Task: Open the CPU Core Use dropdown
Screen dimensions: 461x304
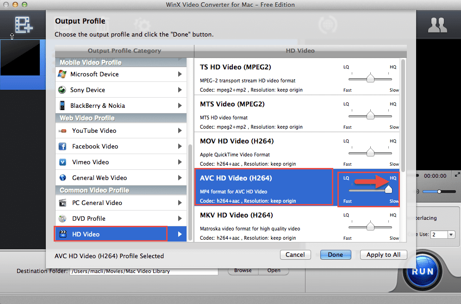Action: coord(451,235)
